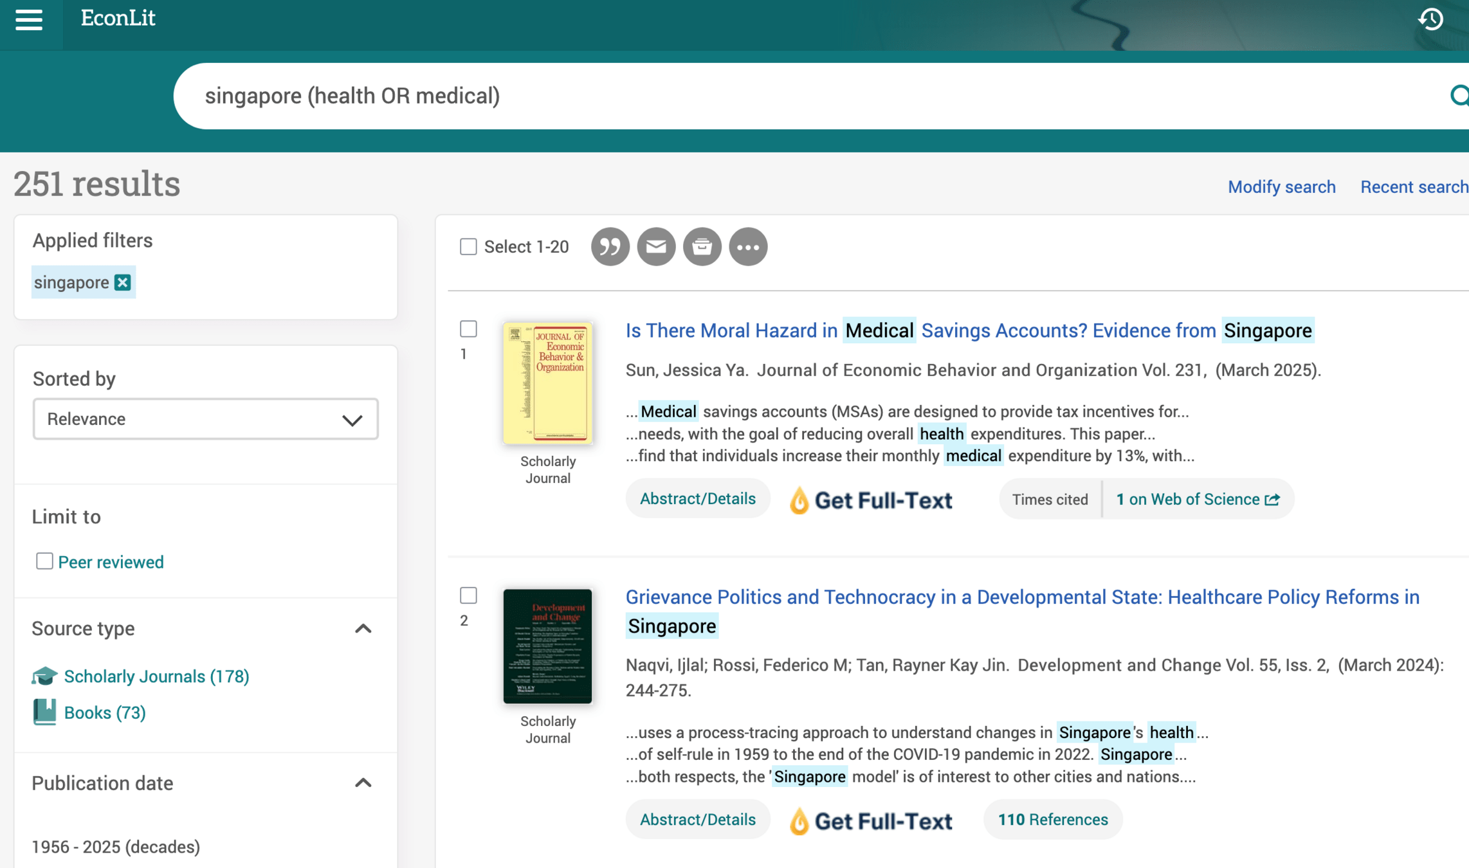The width and height of the screenshot is (1469, 868).
Task: Open the search history clock icon
Action: (x=1430, y=19)
